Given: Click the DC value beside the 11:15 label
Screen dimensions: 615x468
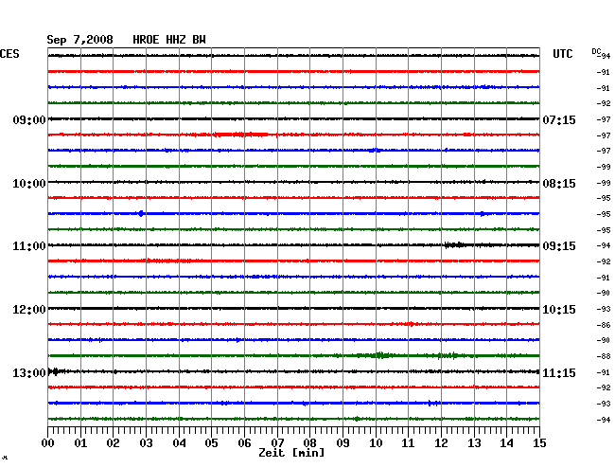Looking at the screenshot, I should 604,372.
